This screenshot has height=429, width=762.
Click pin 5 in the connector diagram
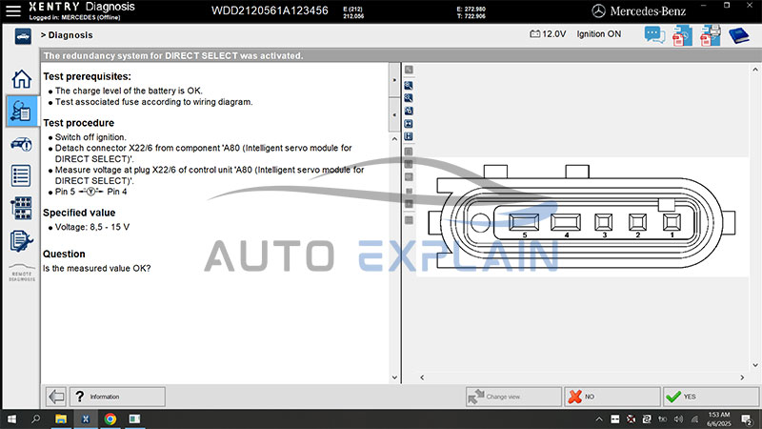point(524,222)
